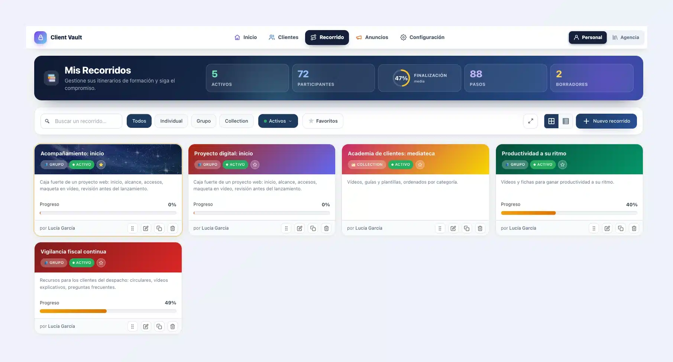673x362 pixels.
Task: Delete the Acompañamiento: inicio card
Action: pyautogui.click(x=172, y=228)
